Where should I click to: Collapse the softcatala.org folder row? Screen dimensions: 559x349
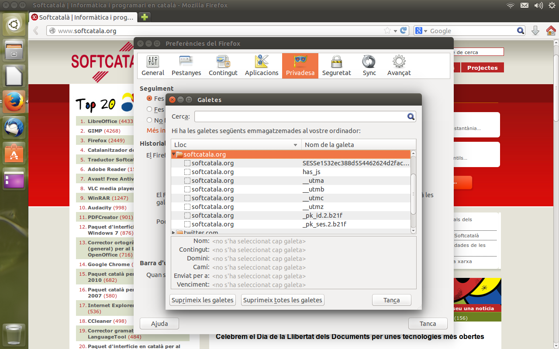(x=174, y=154)
